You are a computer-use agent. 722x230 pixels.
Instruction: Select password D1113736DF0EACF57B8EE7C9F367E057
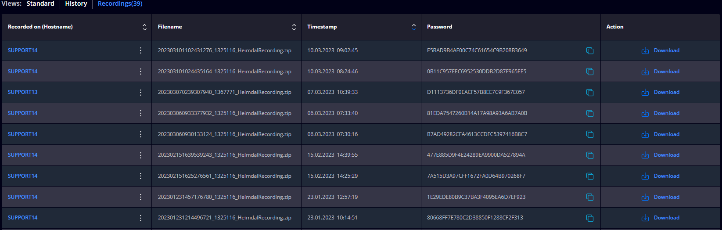click(476, 92)
